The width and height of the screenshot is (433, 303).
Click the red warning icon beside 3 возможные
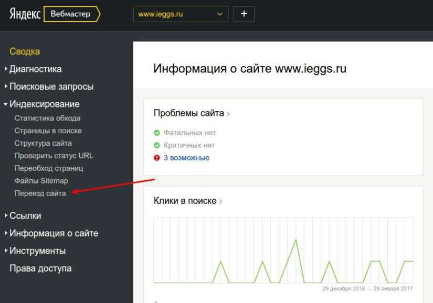(x=157, y=158)
